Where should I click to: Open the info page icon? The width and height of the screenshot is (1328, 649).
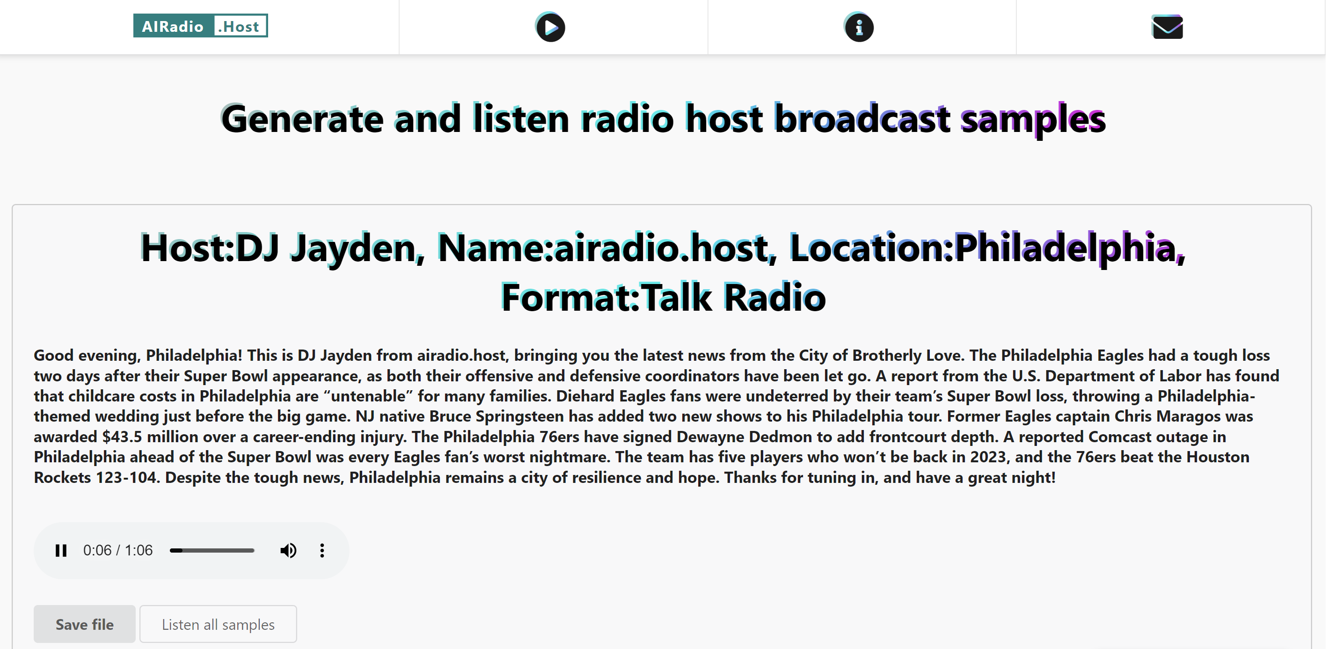click(858, 27)
